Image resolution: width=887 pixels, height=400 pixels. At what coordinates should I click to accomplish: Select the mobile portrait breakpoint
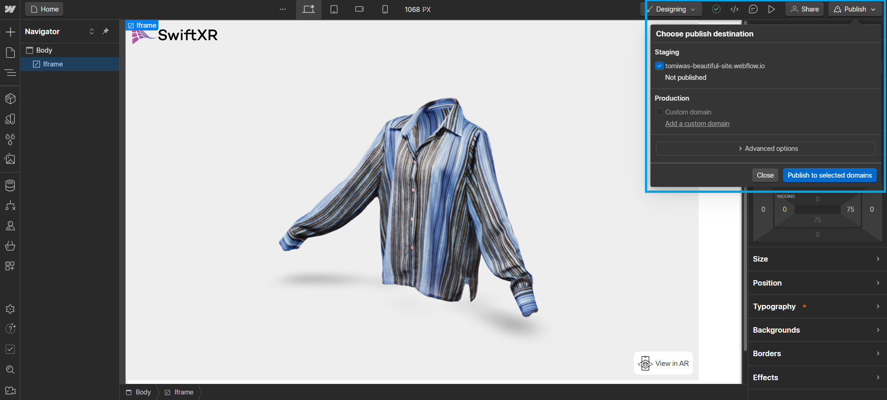click(385, 9)
